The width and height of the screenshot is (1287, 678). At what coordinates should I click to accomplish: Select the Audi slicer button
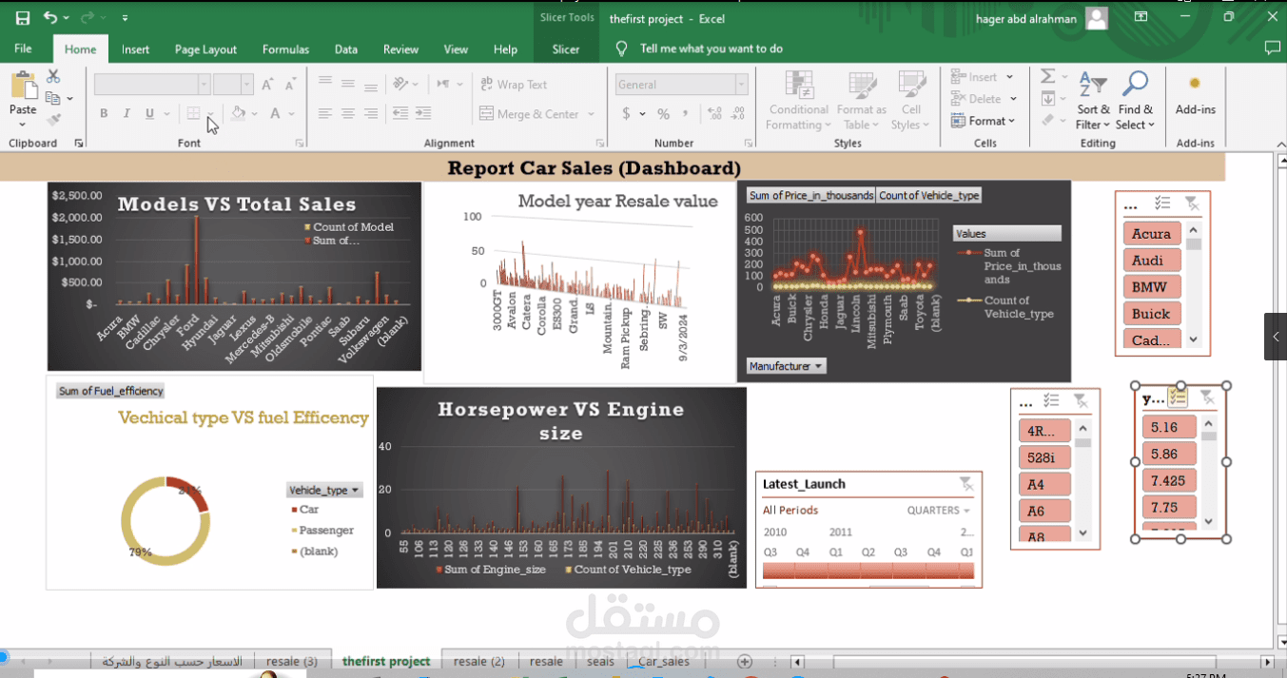coord(1151,261)
